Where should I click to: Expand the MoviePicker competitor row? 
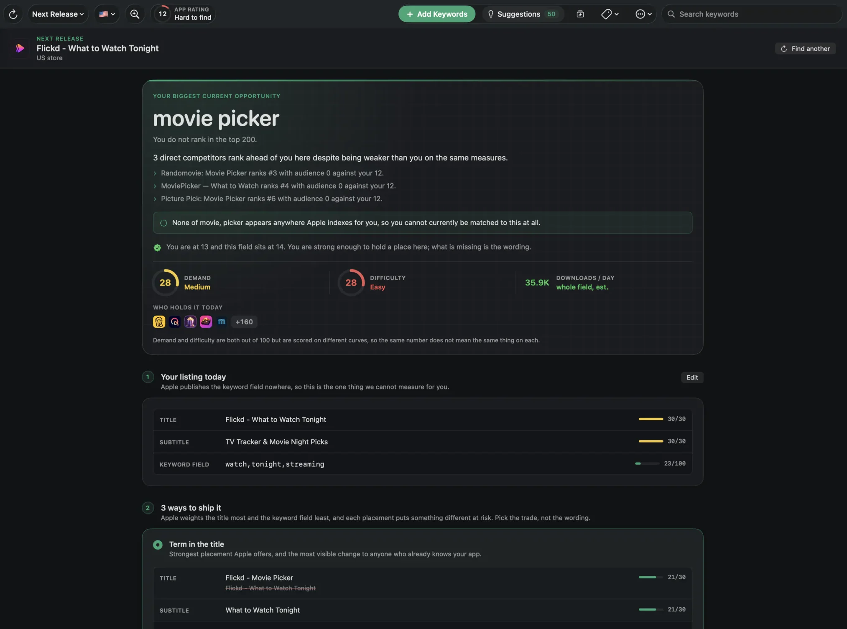(274, 186)
